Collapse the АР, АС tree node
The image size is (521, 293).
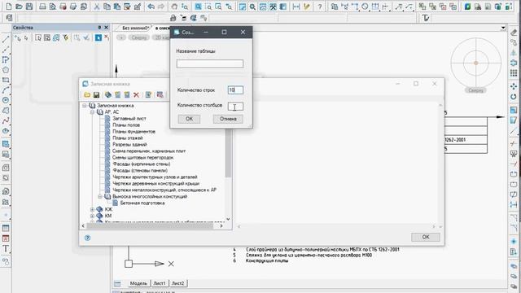[92, 112]
